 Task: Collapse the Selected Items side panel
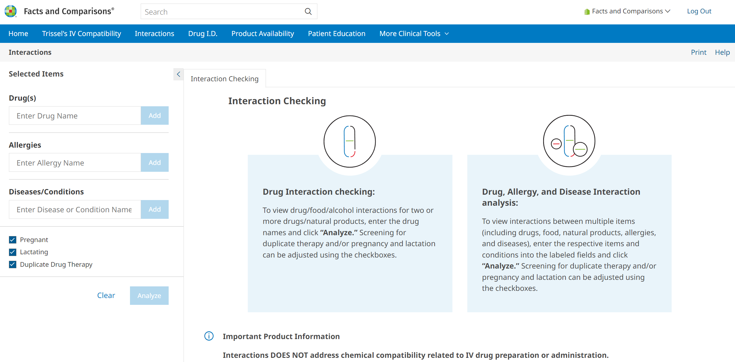[178, 74]
